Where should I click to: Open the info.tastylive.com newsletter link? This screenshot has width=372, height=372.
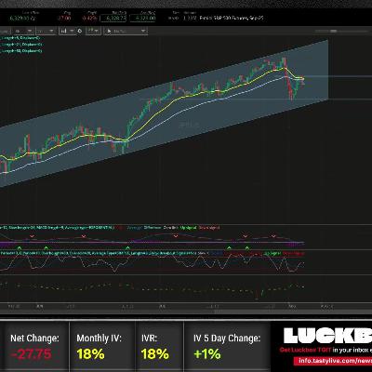pos(334,361)
